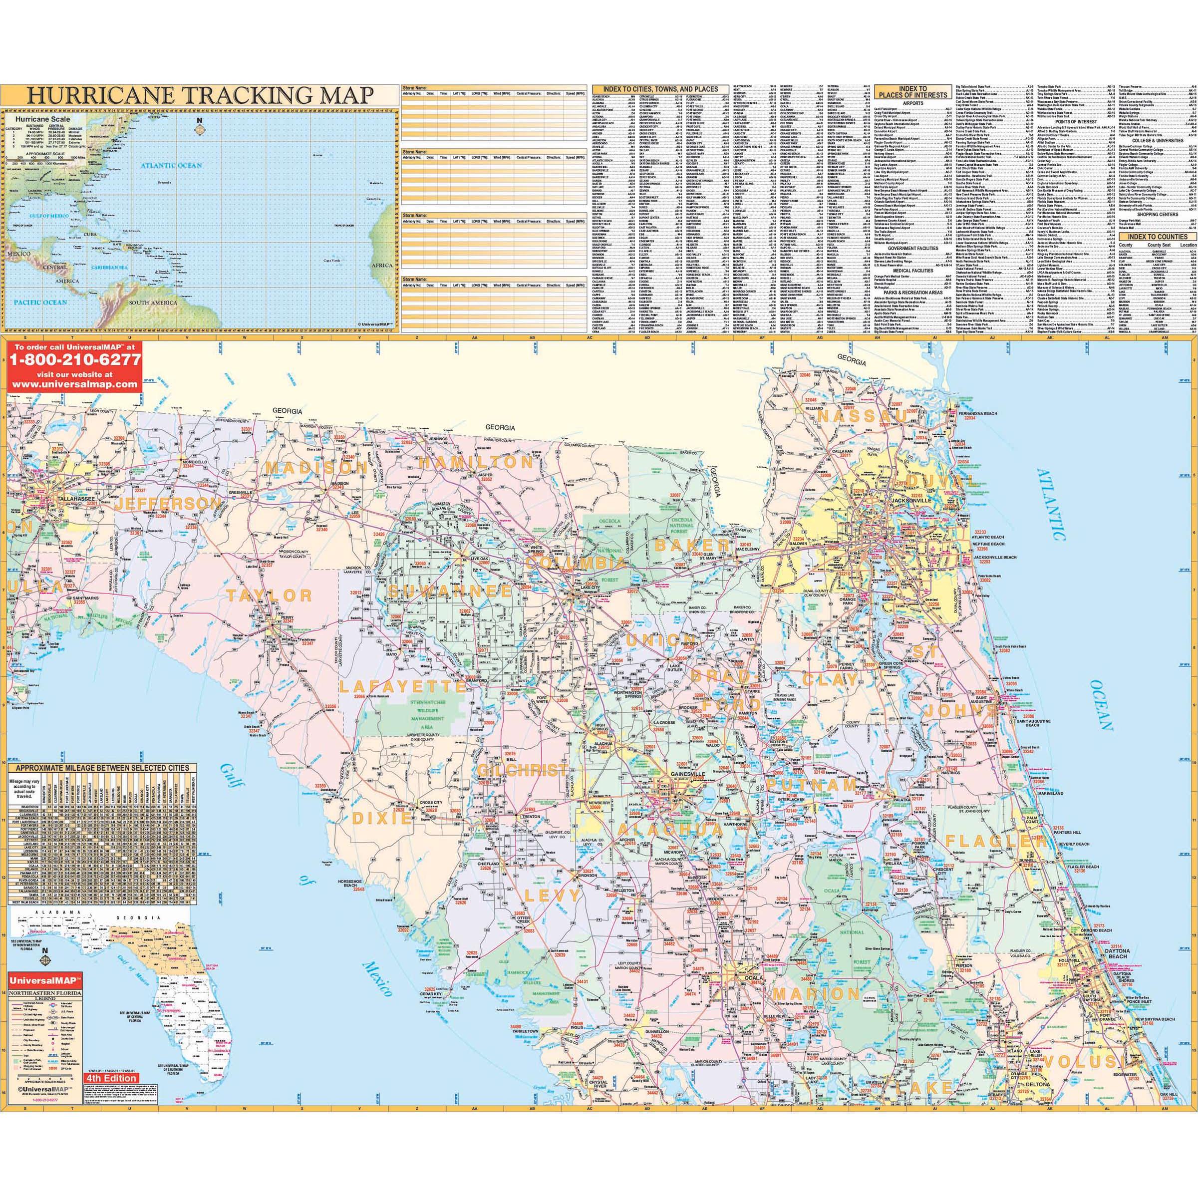The image size is (1198, 1198).
Task: Click the SUWANNEE county label
Action: coord(450,591)
